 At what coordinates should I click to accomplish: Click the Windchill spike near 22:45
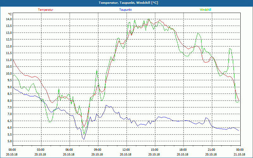pyautogui.click(x=230, y=48)
